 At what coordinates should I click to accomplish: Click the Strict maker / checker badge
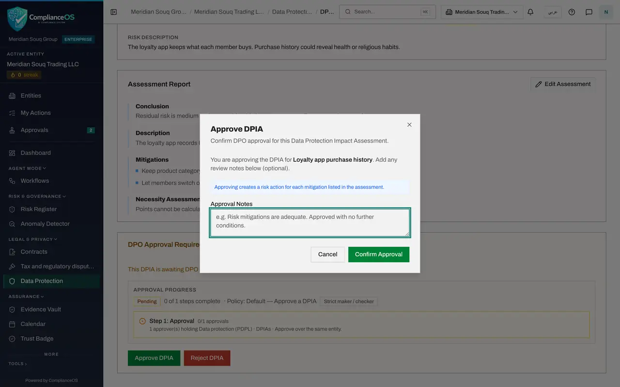click(x=349, y=301)
